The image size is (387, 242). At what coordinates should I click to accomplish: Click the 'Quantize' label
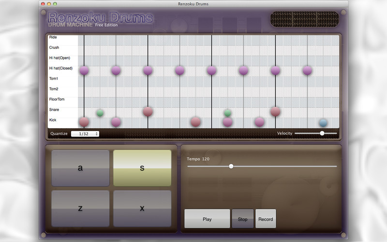[59, 134]
